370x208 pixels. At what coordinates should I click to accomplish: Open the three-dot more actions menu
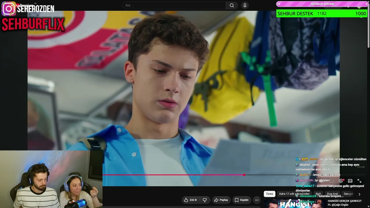257,200
